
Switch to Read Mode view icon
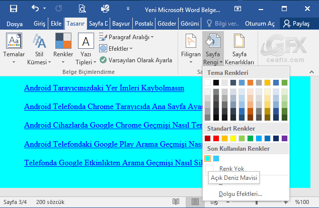click(x=176, y=201)
